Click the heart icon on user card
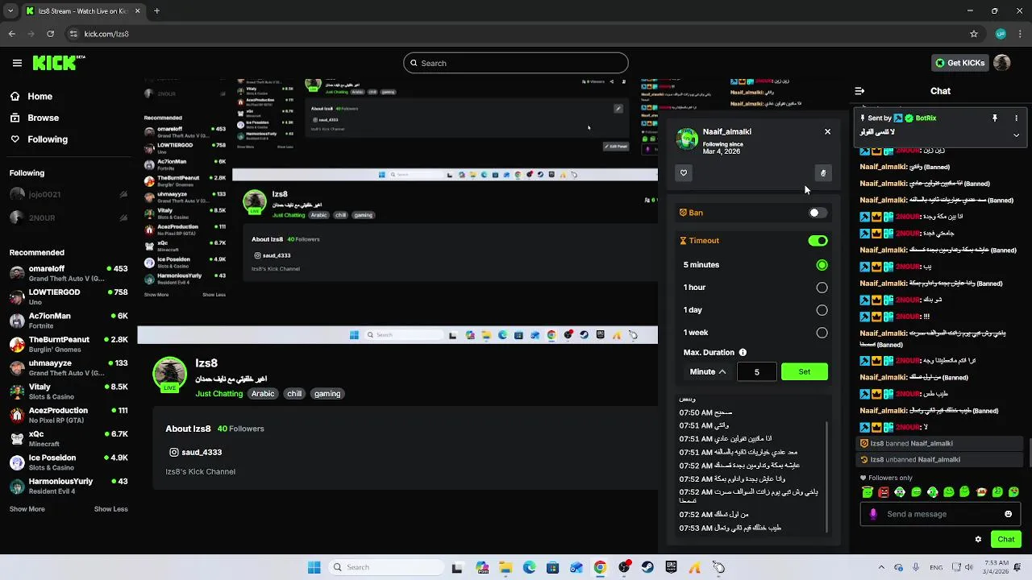This screenshot has width=1032, height=580. coord(684,173)
